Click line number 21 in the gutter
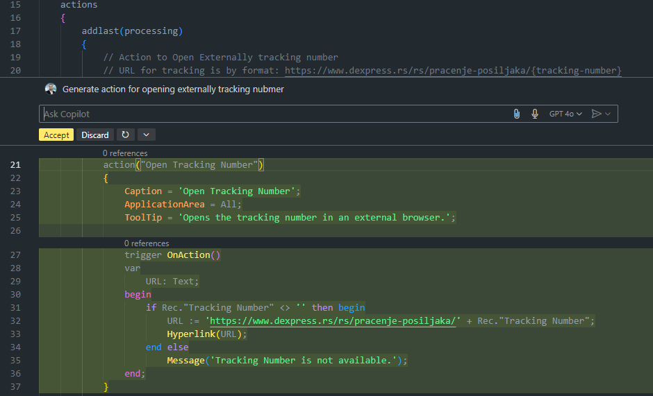The height and width of the screenshot is (396, 653). [x=15, y=165]
